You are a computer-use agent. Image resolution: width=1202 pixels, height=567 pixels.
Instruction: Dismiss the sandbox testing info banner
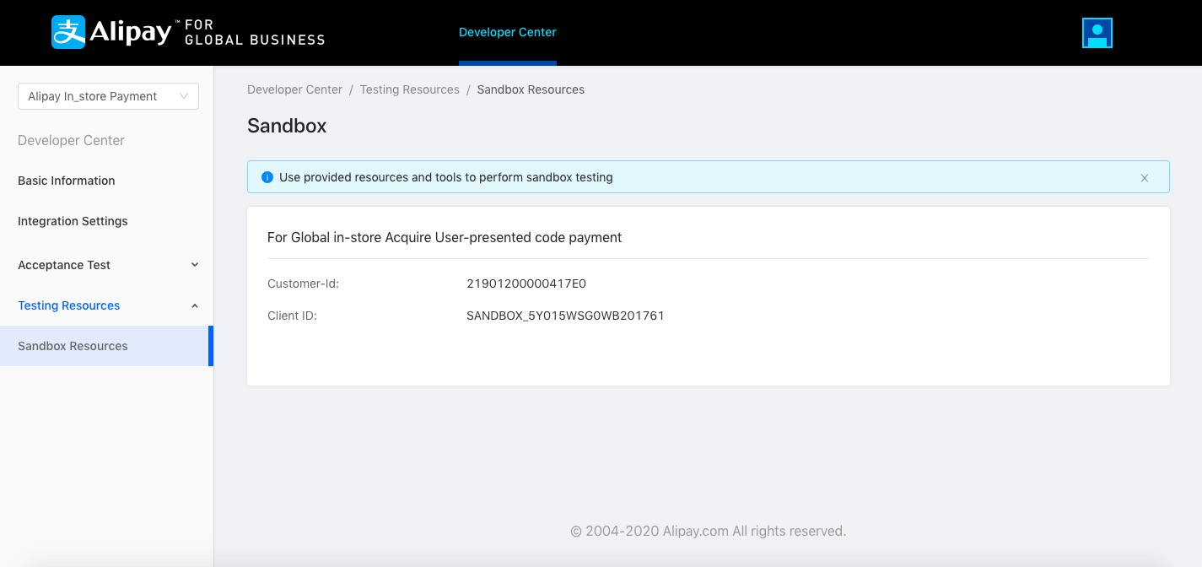(x=1145, y=178)
